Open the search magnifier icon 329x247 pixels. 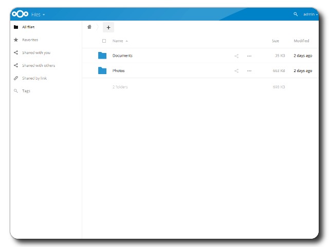pos(296,14)
